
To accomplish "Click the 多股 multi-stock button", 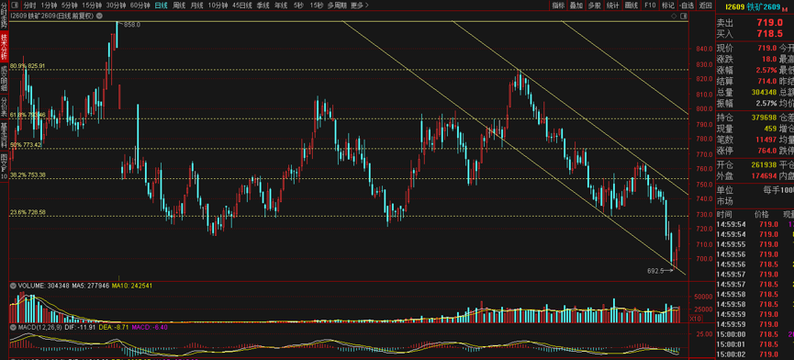I will pyautogui.click(x=594, y=6).
